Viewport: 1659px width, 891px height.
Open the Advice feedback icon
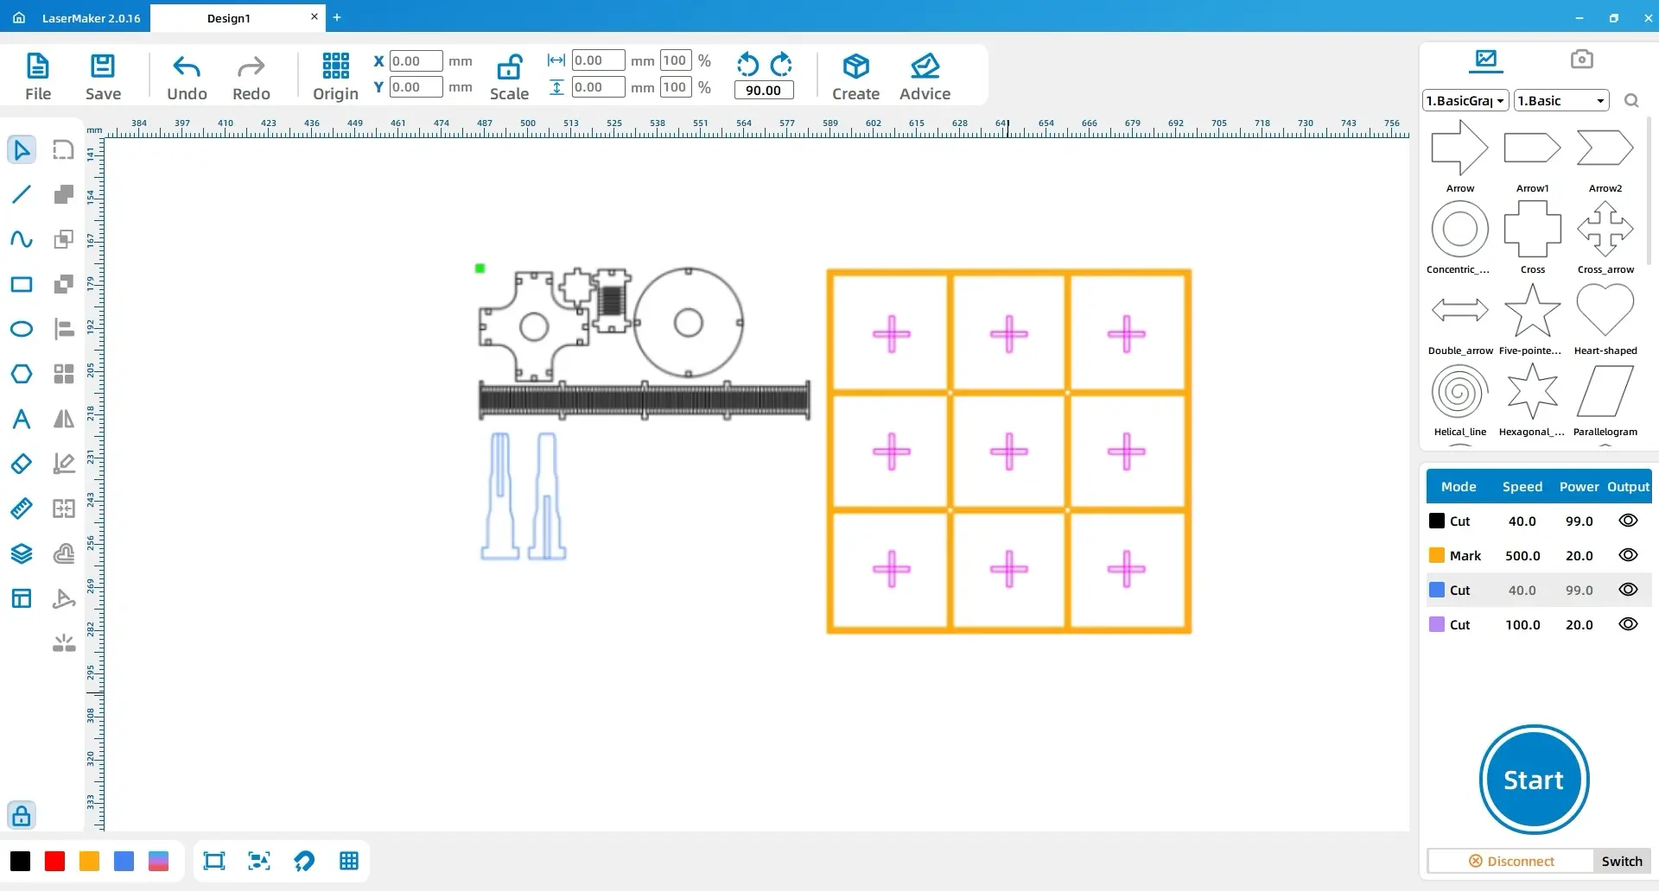coord(925,76)
